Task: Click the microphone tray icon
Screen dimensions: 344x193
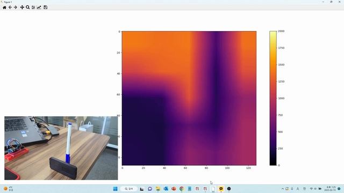Action: (x=292, y=189)
